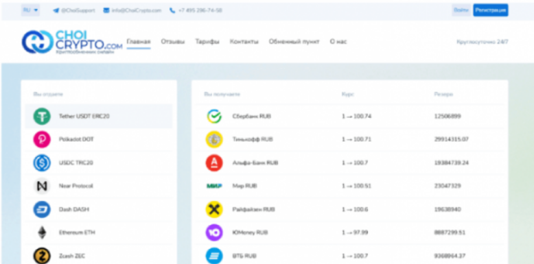Open the Отзывы menu item

(173, 42)
